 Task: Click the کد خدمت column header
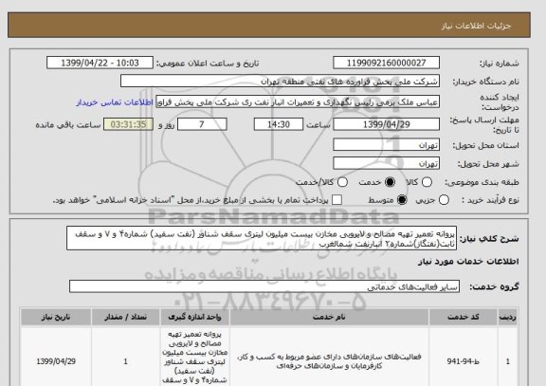pyautogui.click(x=464, y=317)
